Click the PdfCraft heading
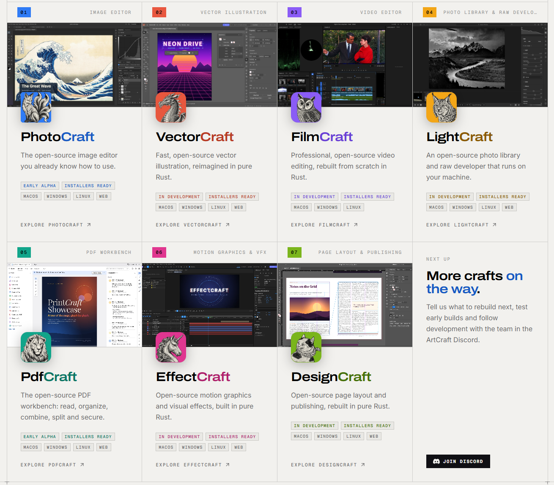554x485 pixels. pyautogui.click(x=49, y=377)
